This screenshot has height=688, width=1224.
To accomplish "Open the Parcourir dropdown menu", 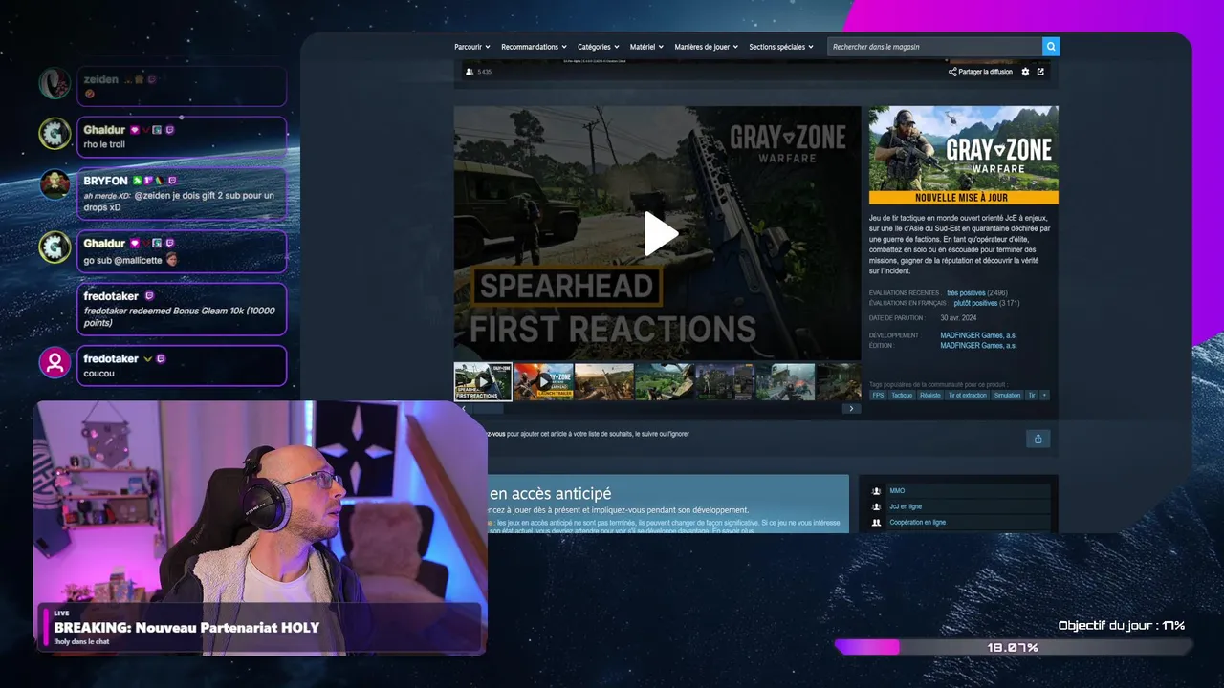I will click(472, 47).
